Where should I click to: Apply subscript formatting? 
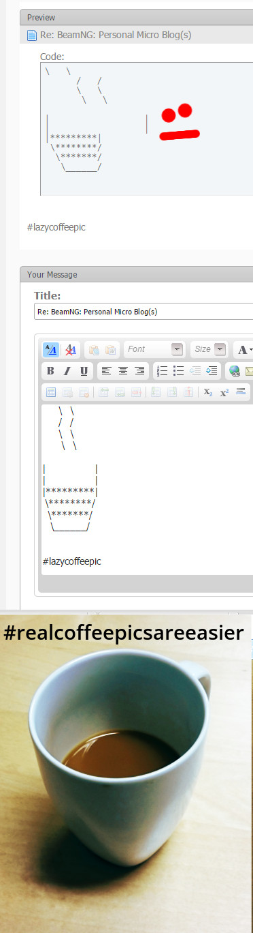pos(208,392)
